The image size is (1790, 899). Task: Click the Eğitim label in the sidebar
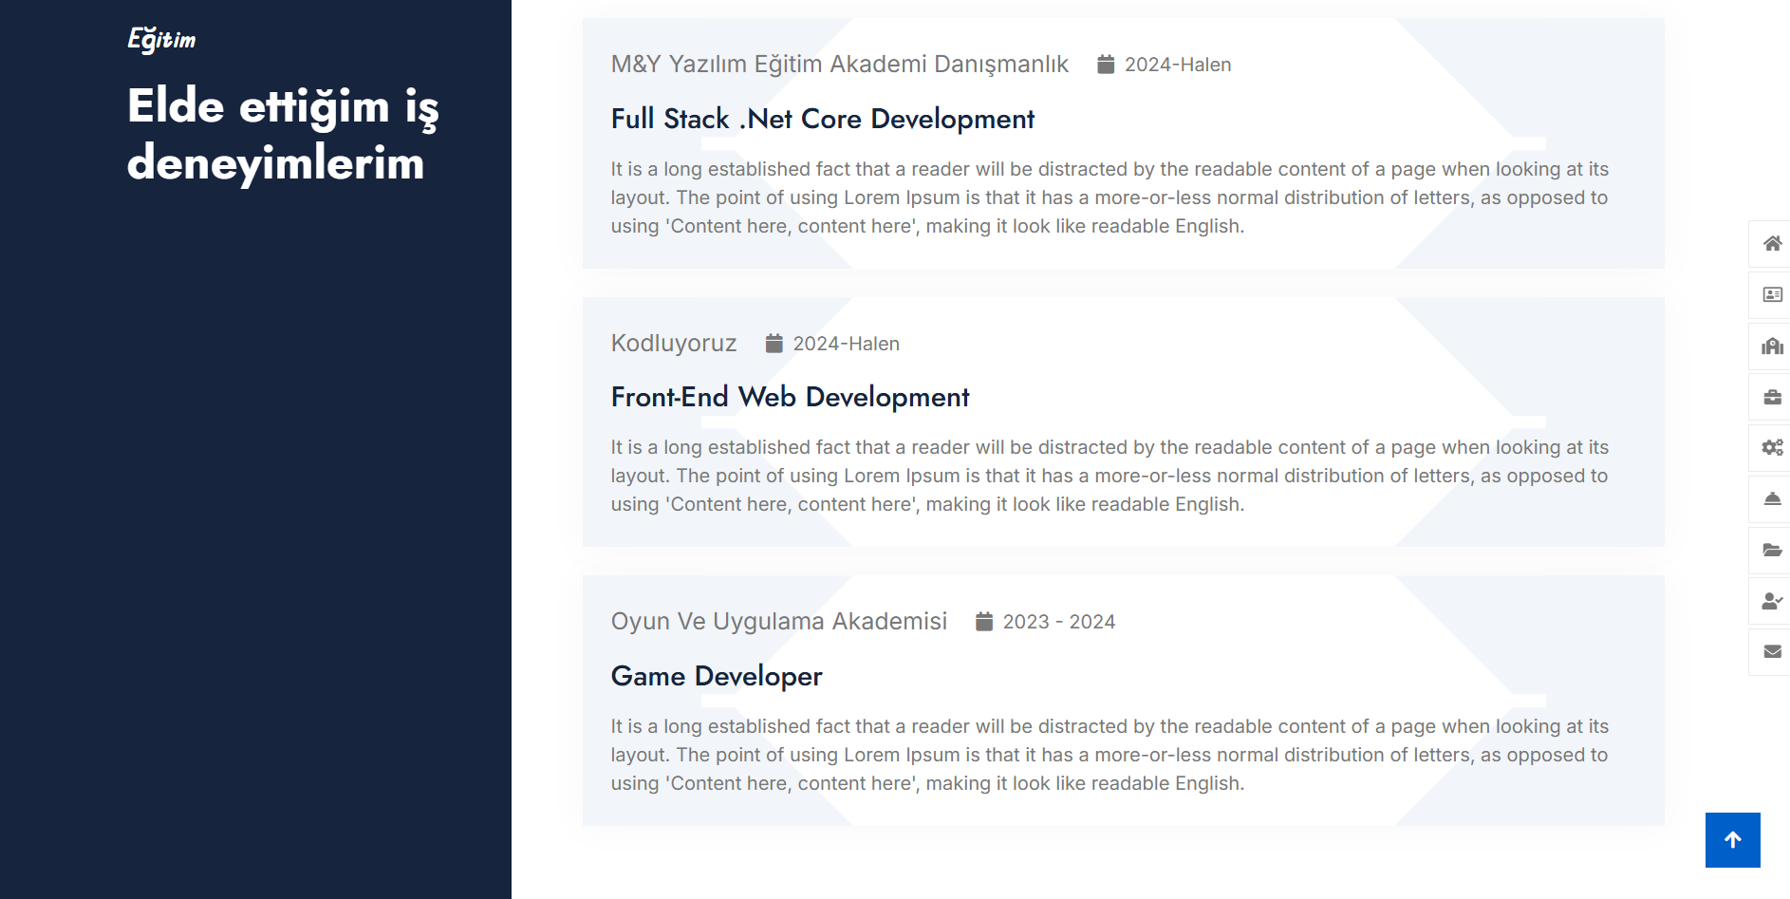(x=161, y=40)
